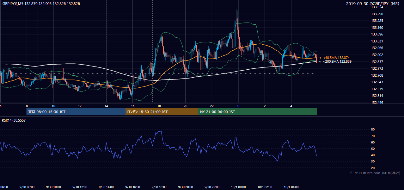Click the RSI scale value 30
The width and height of the screenshot is (404, 190).
pos(373,161)
